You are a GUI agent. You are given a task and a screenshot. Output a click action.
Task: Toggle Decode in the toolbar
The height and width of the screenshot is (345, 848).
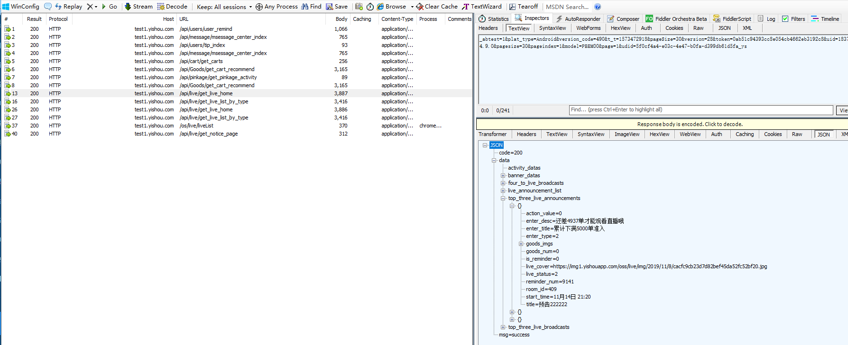pyautogui.click(x=172, y=7)
